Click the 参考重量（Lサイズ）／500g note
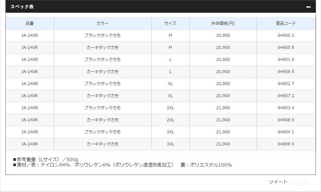 coord(46,159)
